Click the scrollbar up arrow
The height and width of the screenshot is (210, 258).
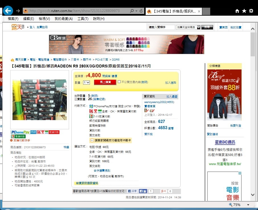[253, 29]
